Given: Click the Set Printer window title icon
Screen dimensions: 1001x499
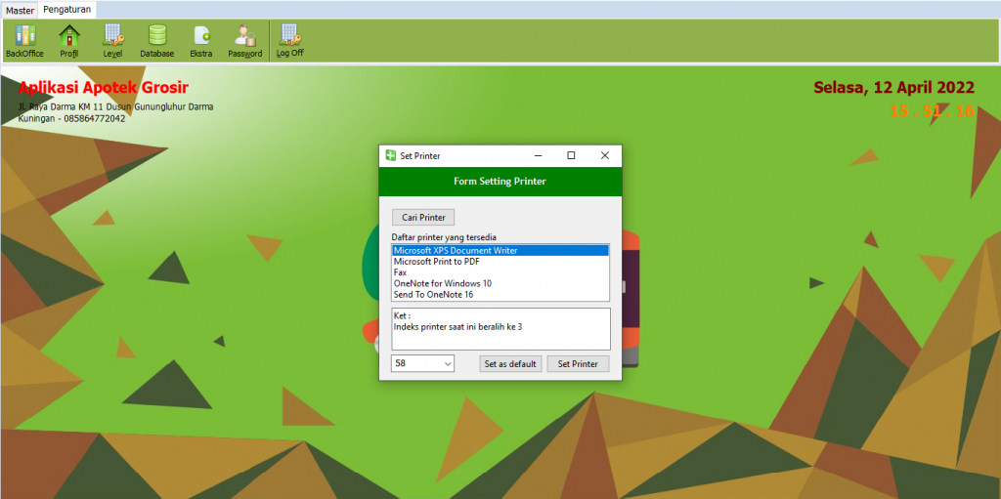Looking at the screenshot, I should (390, 155).
